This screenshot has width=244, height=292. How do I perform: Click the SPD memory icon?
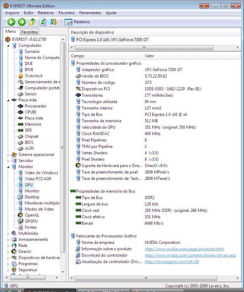coord(20,130)
